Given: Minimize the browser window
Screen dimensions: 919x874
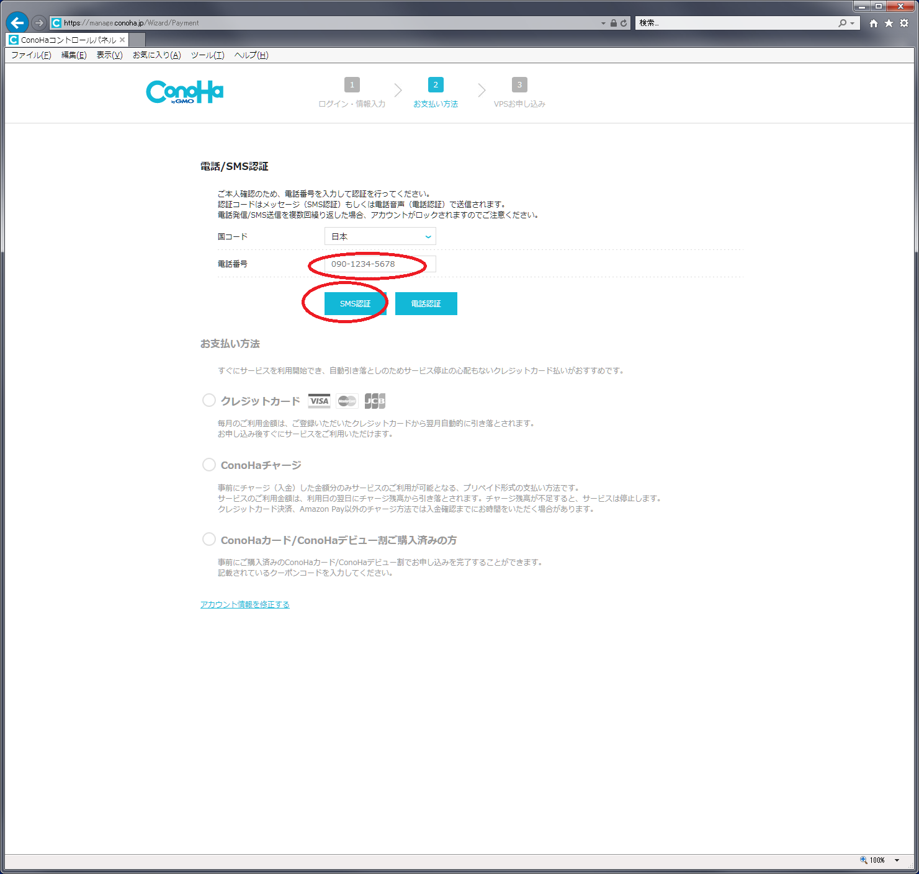Looking at the screenshot, I should 862,6.
